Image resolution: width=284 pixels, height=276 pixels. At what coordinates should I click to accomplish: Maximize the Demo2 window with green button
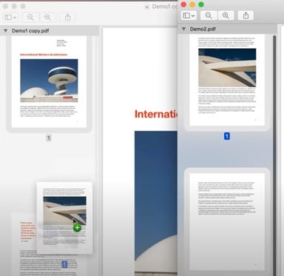point(201,4)
